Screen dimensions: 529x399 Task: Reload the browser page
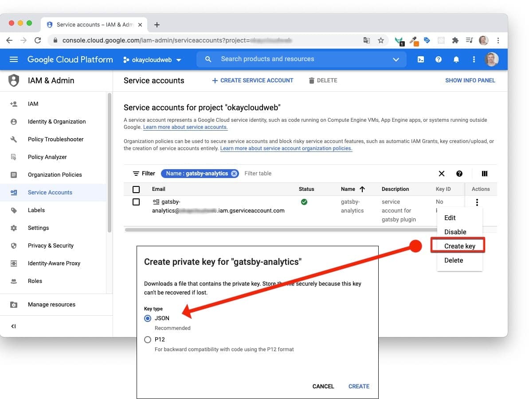(38, 40)
